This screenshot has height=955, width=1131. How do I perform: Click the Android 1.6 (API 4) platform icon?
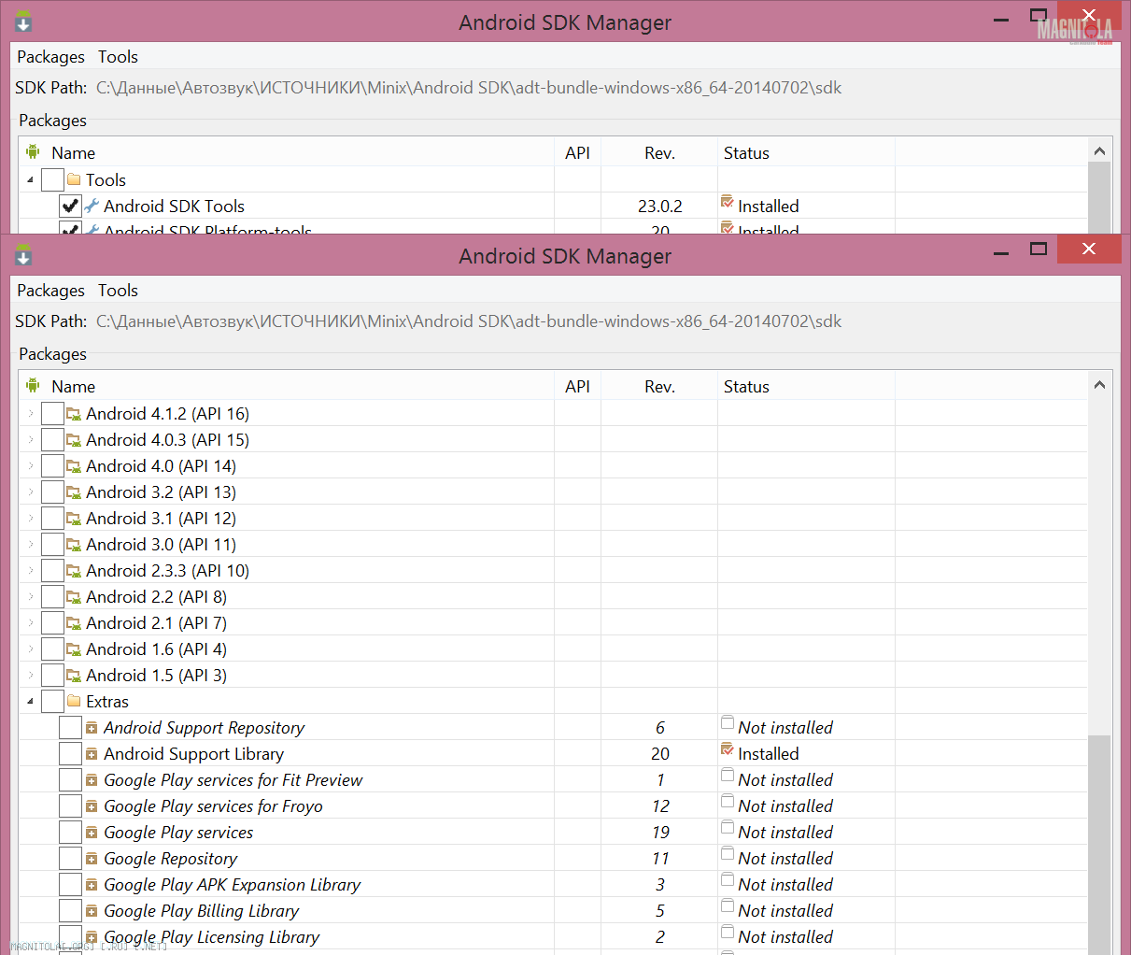coord(74,649)
